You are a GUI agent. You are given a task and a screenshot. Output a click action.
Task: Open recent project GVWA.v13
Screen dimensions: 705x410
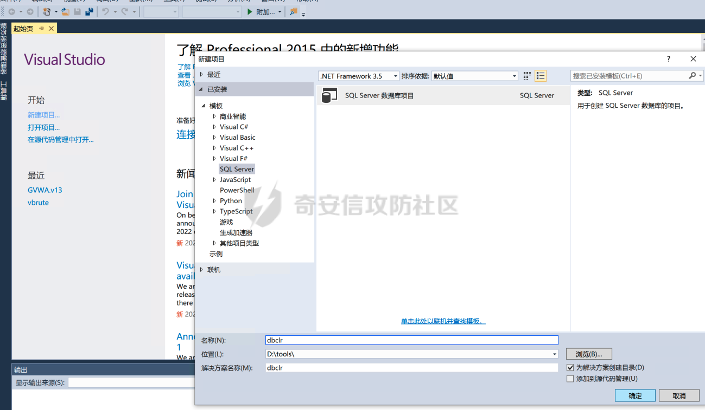(x=45, y=190)
